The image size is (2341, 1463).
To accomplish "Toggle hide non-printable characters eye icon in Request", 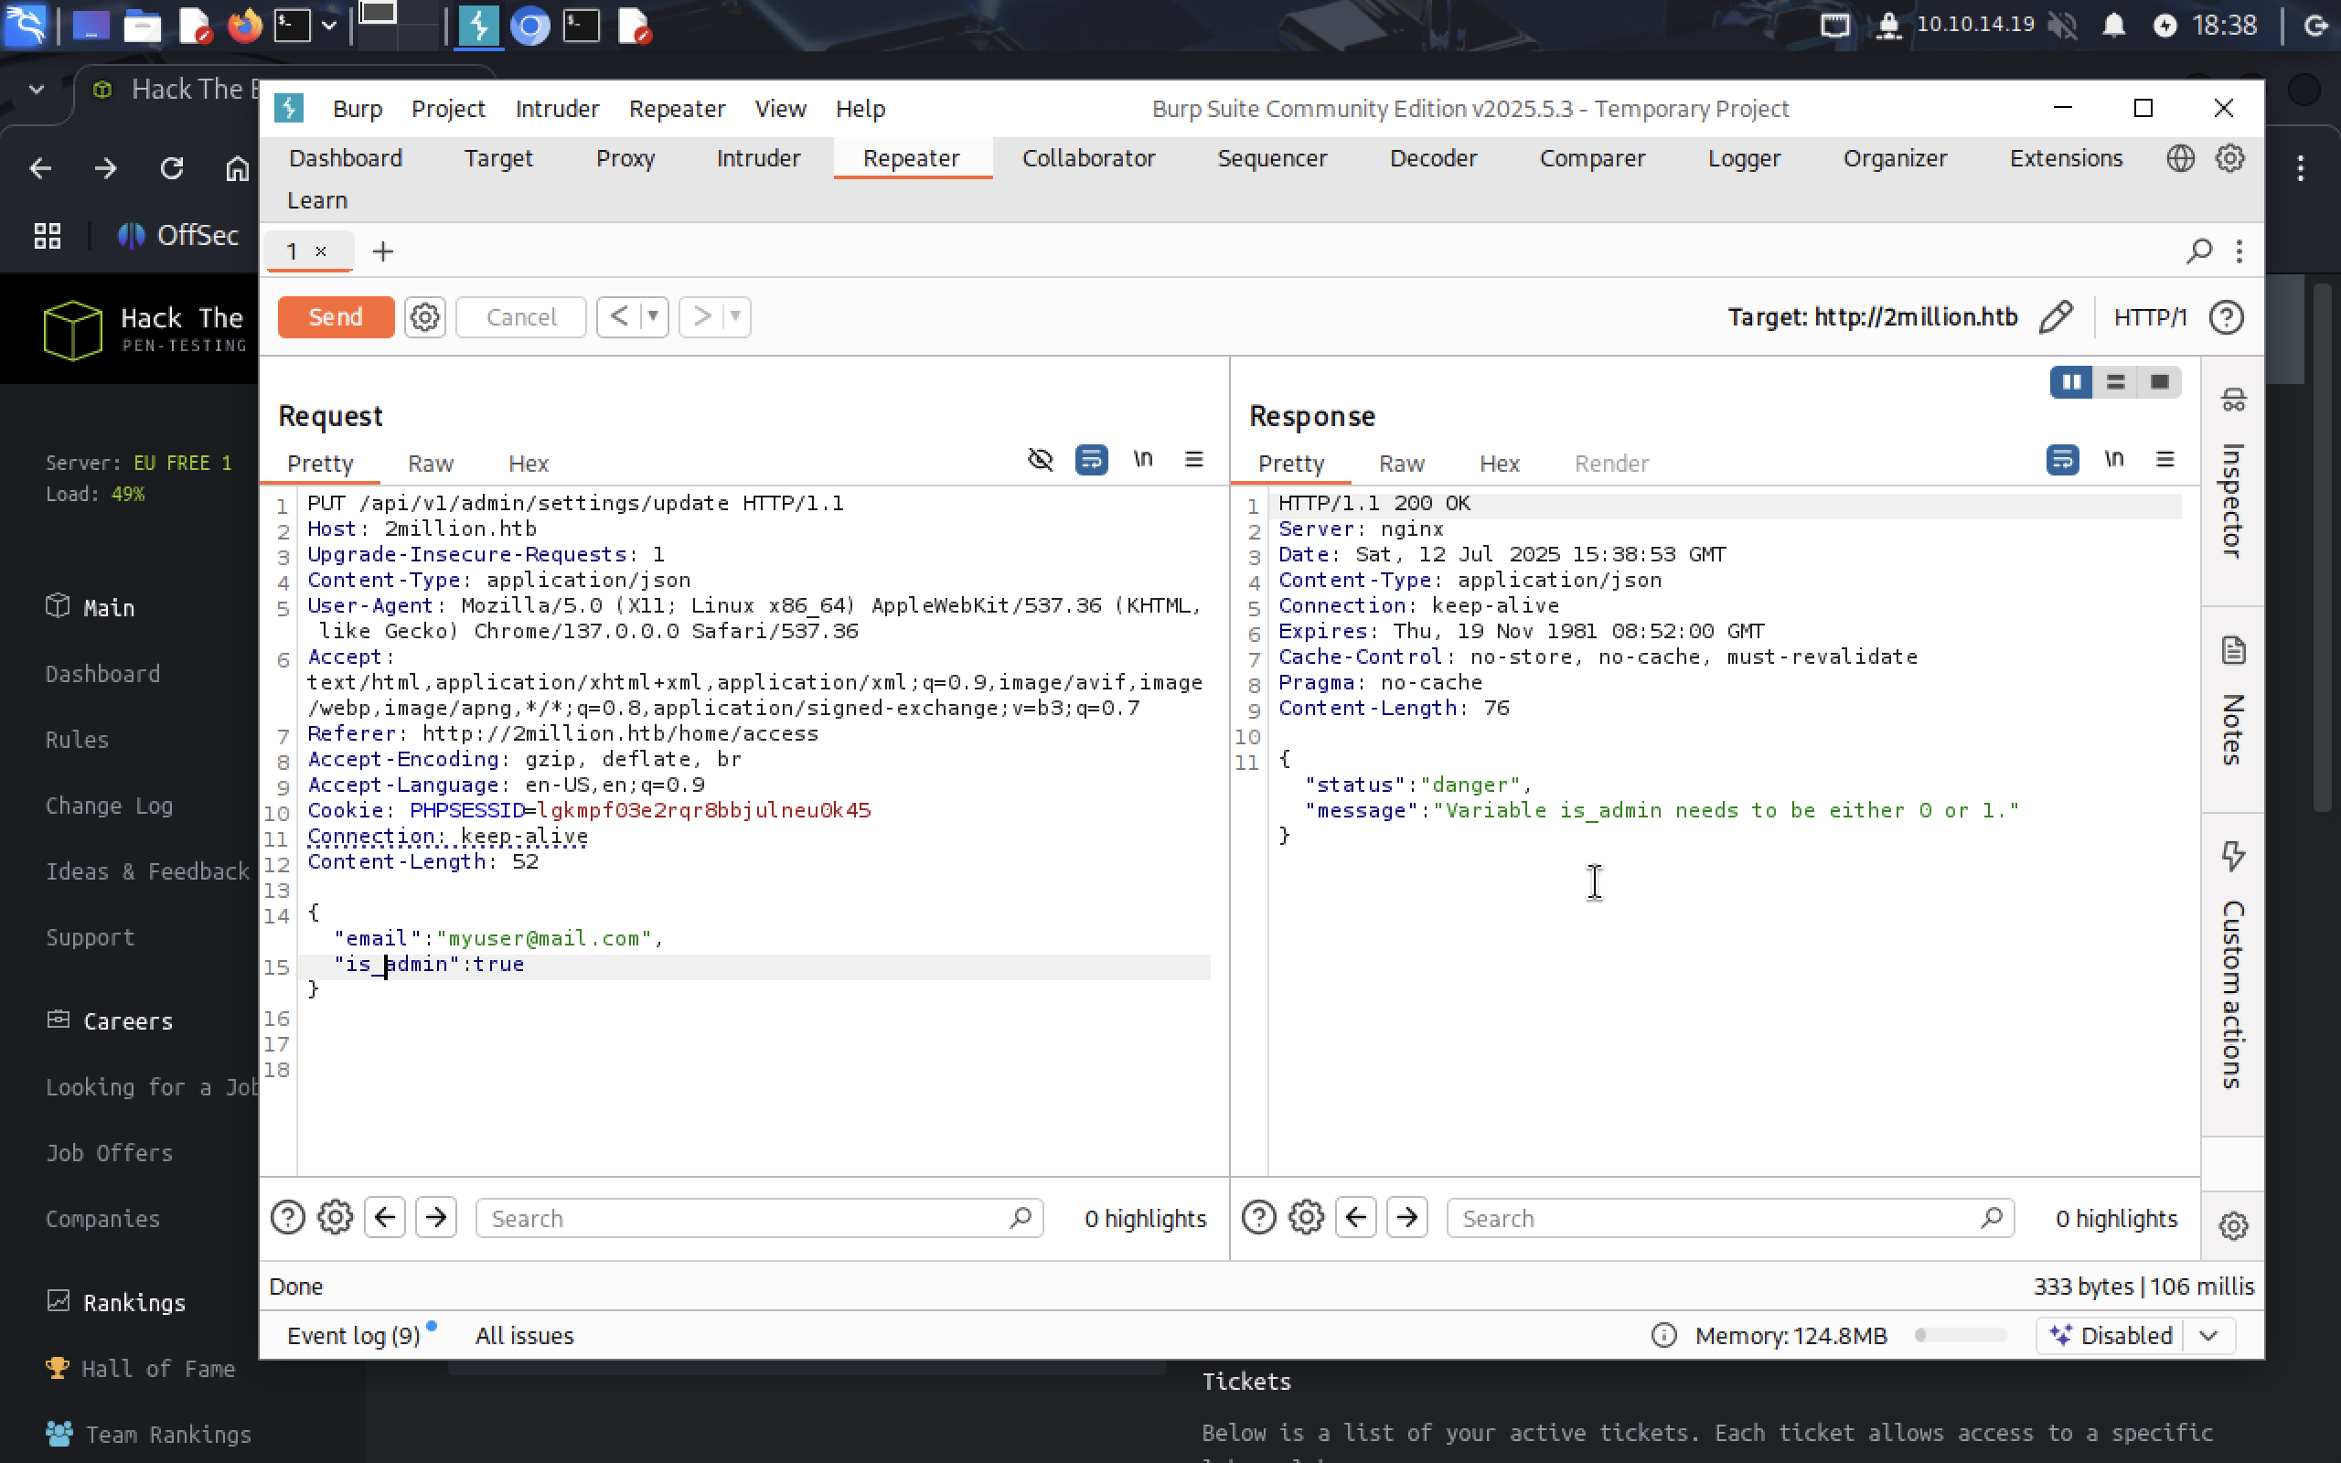I will coord(1040,459).
